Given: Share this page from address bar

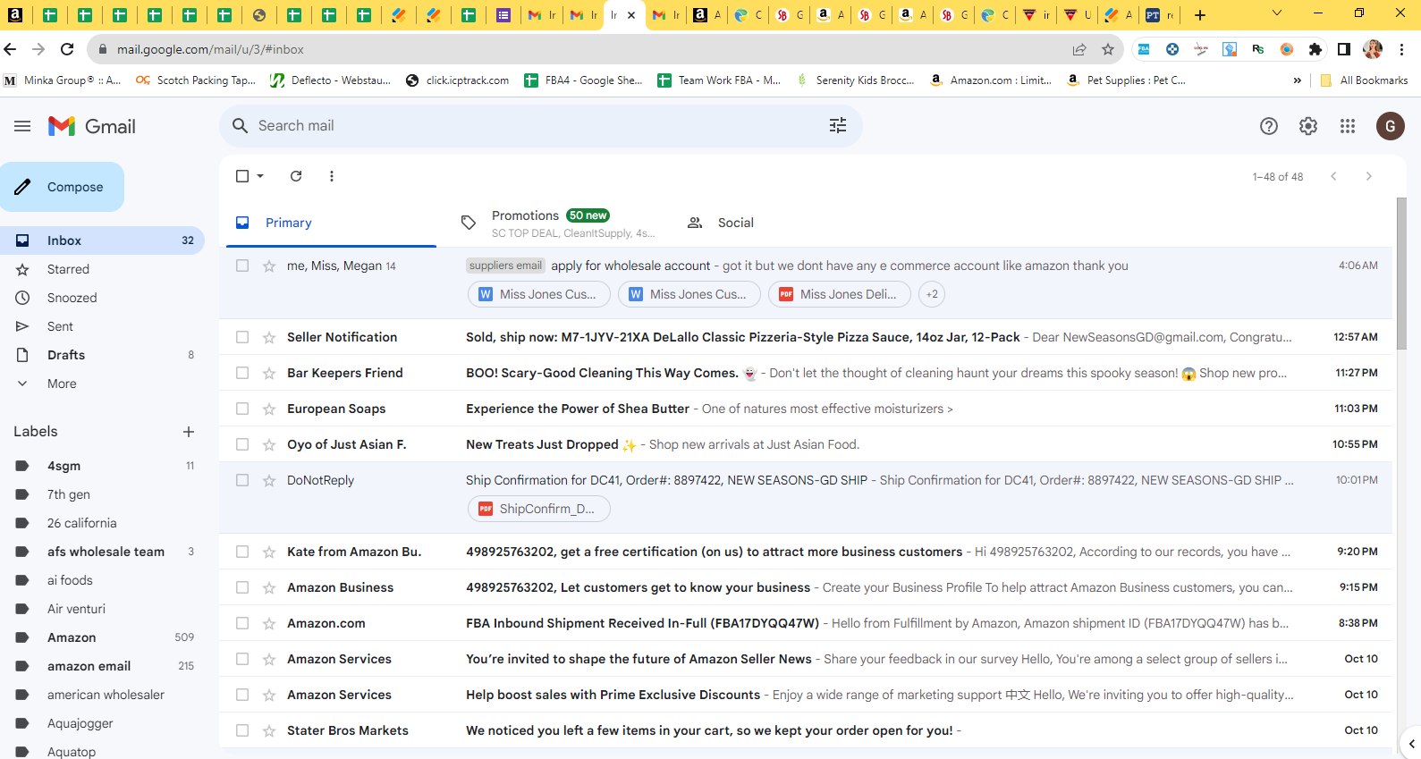Looking at the screenshot, I should point(1079,49).
